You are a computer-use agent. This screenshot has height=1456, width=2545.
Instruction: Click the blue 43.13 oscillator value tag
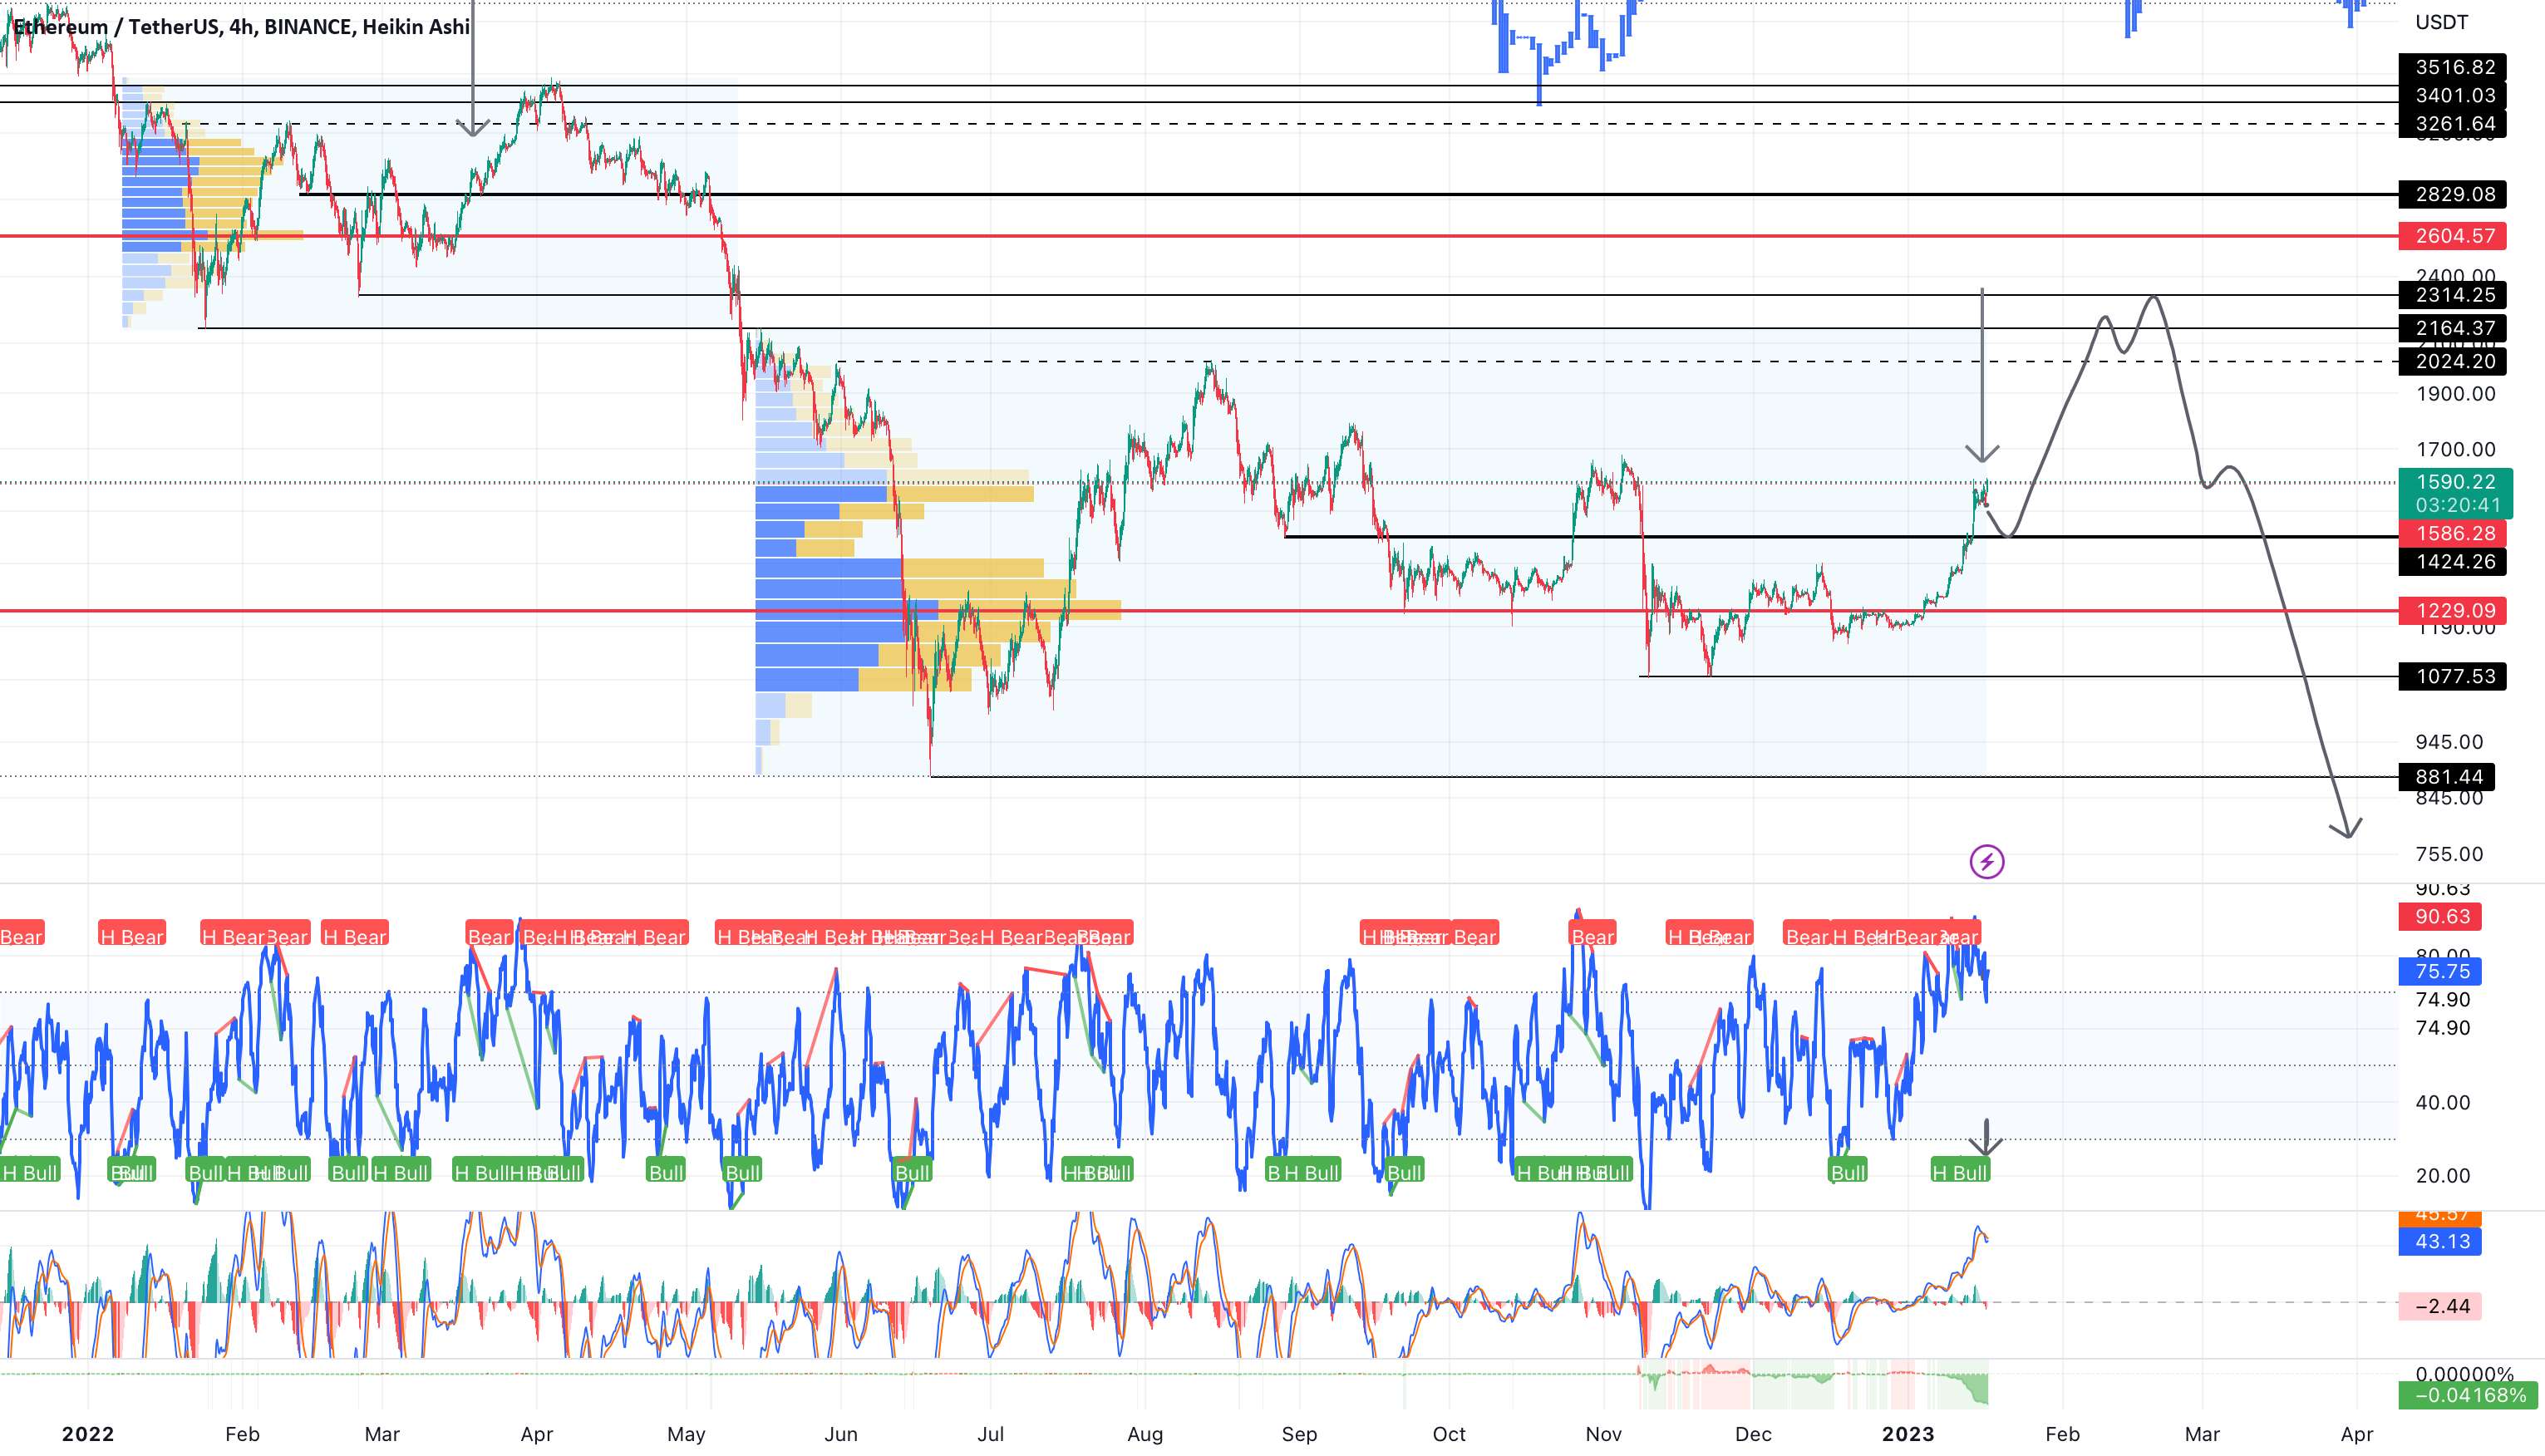2440,1241
